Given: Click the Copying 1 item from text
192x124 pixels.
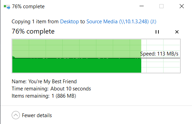Looking at the screenshot, I should [35, 22].
